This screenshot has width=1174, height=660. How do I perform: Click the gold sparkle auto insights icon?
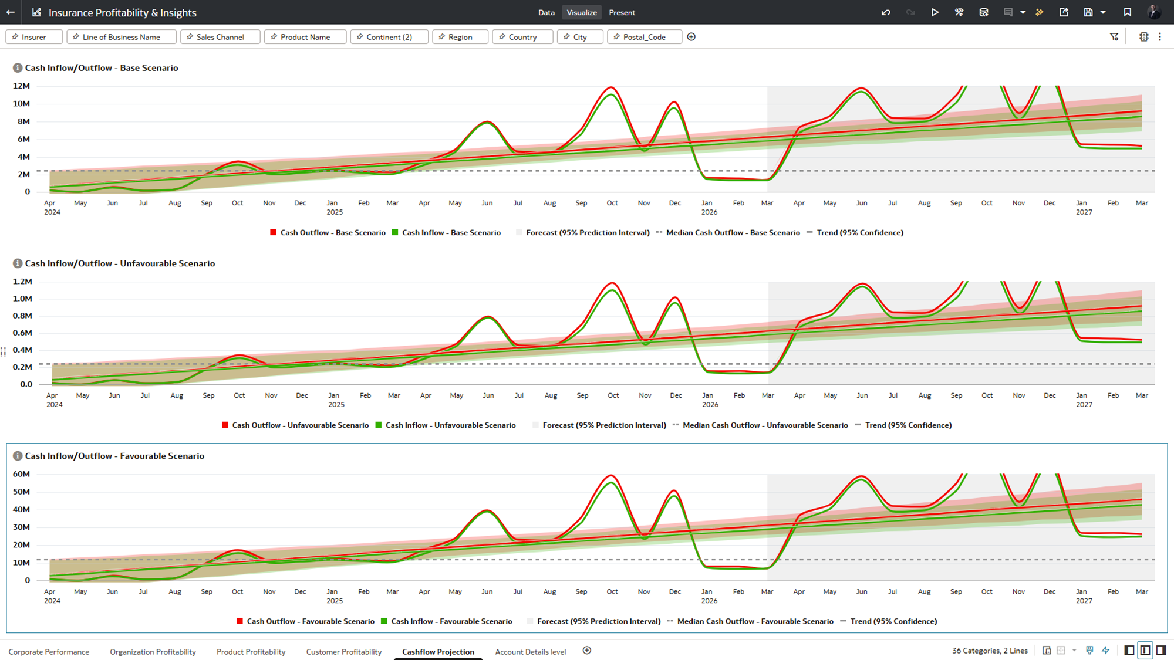click(1040, 12)
